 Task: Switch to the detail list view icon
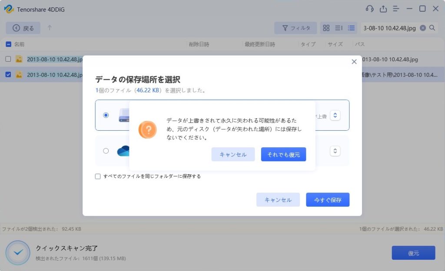click(351, 28)
